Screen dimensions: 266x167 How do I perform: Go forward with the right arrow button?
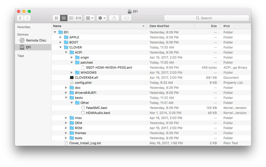pos(27,18)
